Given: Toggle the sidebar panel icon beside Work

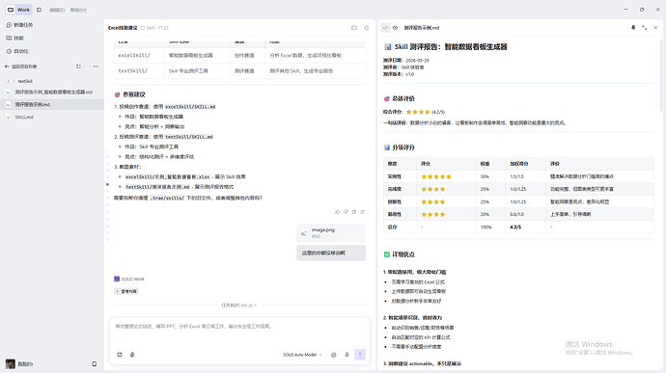Looking at the screenshot, I should (x=39, y=10).
